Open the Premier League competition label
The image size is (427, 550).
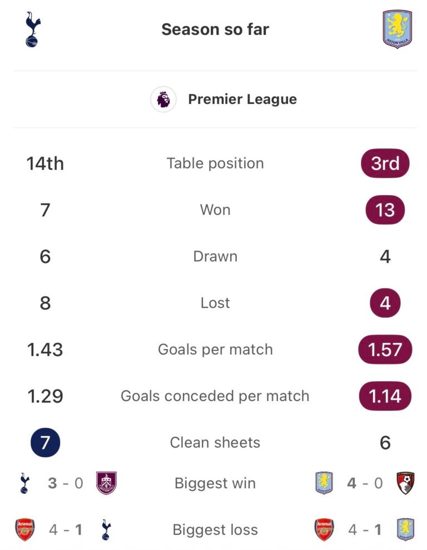point(242,99)
